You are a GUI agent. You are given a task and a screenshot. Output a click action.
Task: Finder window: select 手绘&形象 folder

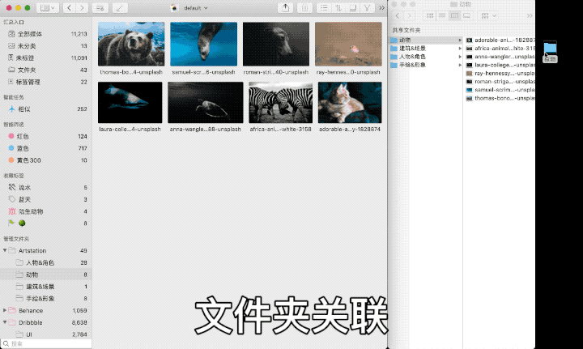point(426,65)
